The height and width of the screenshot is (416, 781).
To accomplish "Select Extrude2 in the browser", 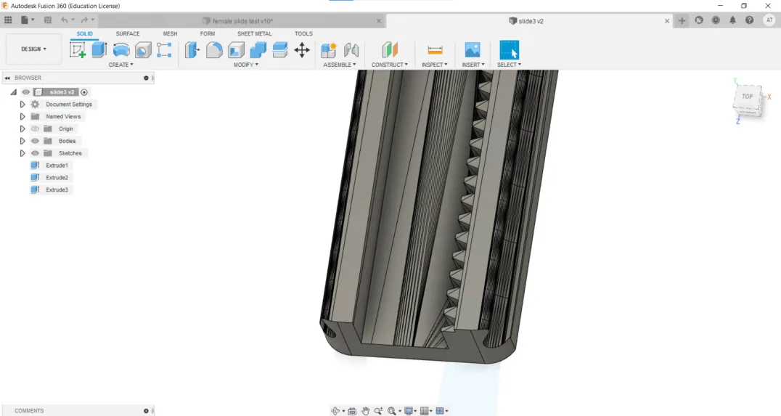I will [57, 177].
